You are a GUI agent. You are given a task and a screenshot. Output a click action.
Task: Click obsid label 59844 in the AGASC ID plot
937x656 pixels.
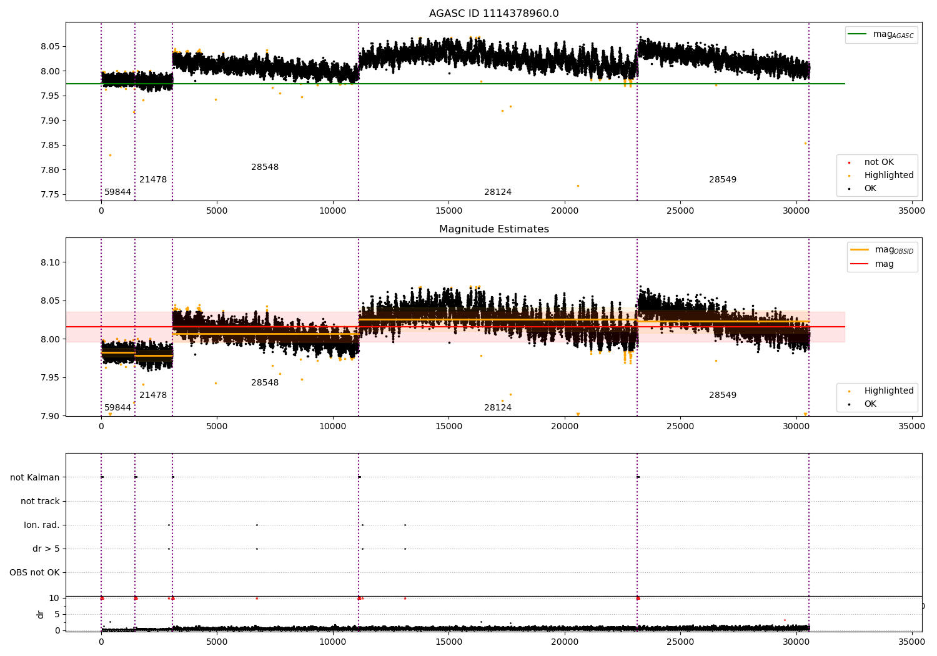tap(117, 192)
